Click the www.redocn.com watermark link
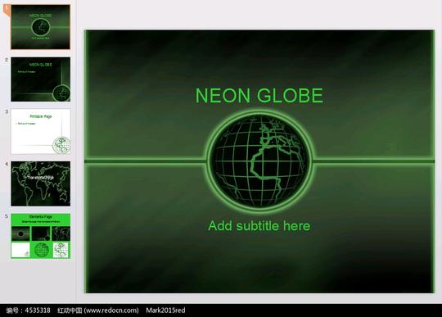Viewport: 442px width, 317px height. click(x=111, y=310)
